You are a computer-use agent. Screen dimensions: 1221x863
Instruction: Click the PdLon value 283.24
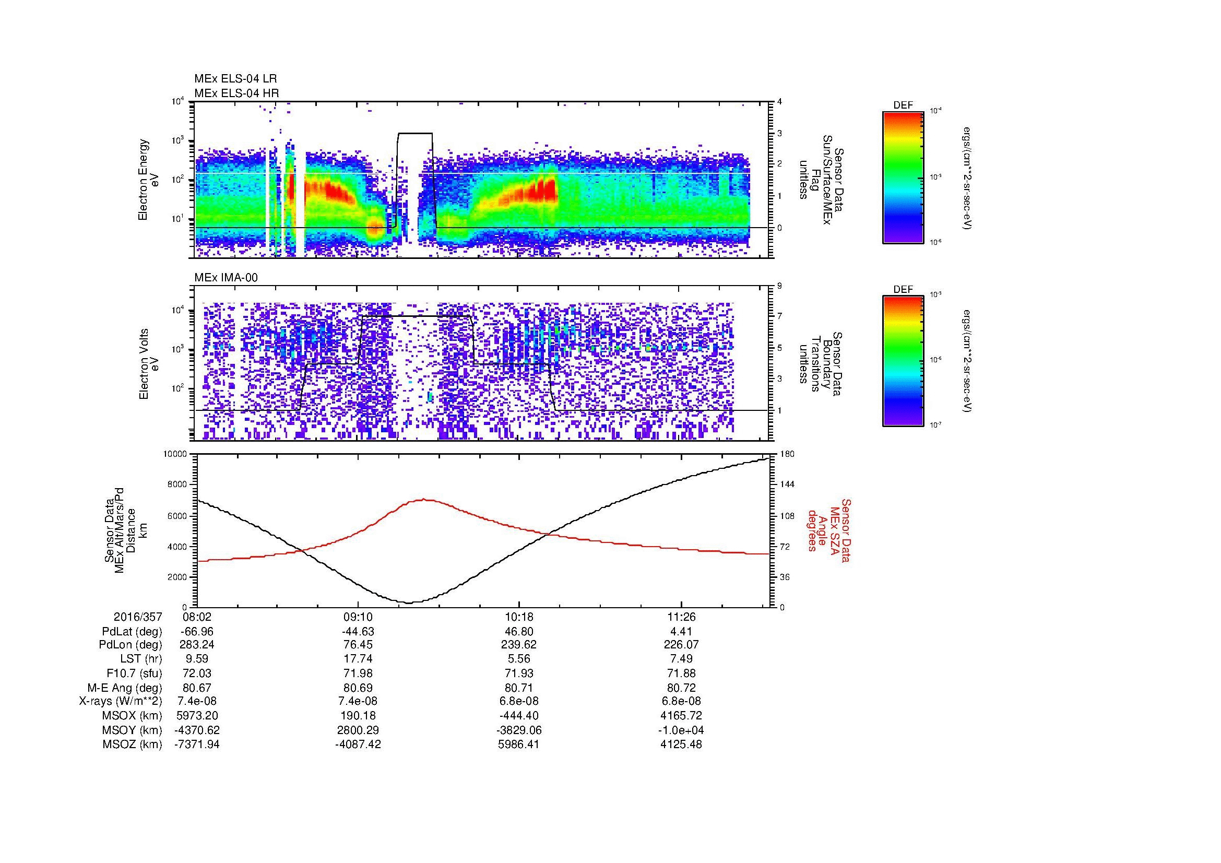click(197, 645)
